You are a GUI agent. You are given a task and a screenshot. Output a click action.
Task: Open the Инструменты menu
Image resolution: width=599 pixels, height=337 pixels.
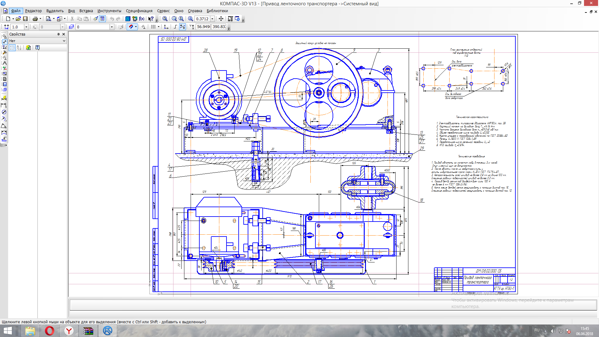point(109,11)
